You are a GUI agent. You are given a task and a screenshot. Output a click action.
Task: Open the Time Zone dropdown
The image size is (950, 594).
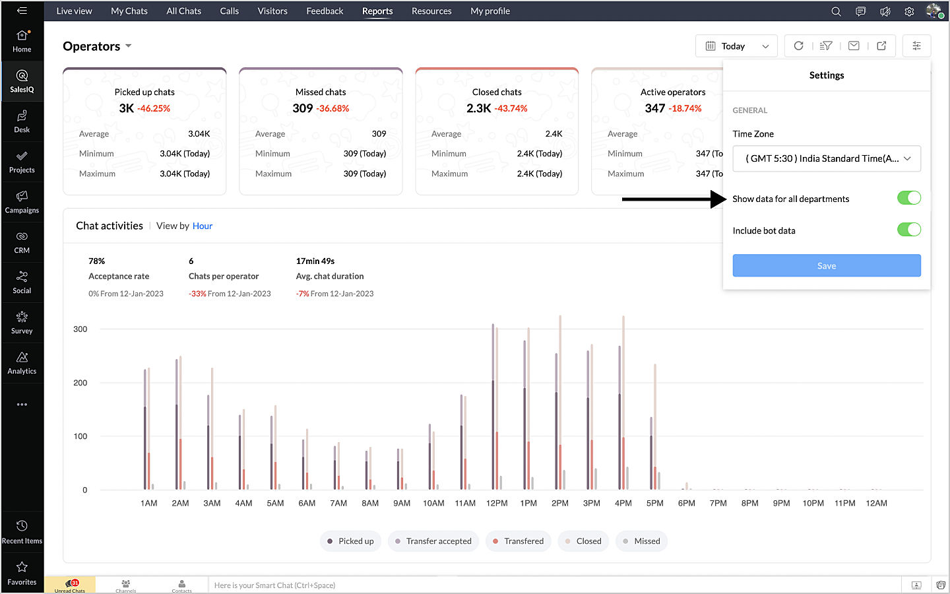826,158
